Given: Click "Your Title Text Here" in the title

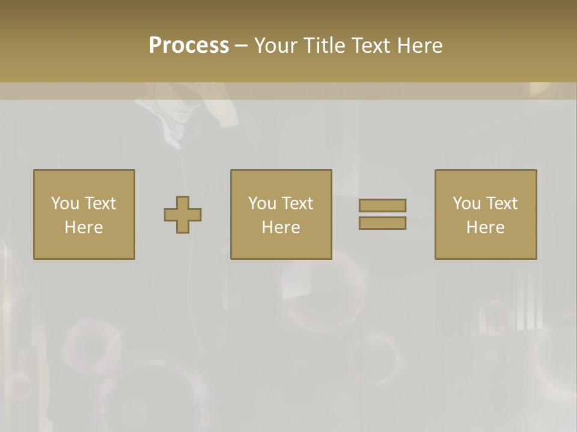Looking at the screenshot, I should tap(349, 45).
